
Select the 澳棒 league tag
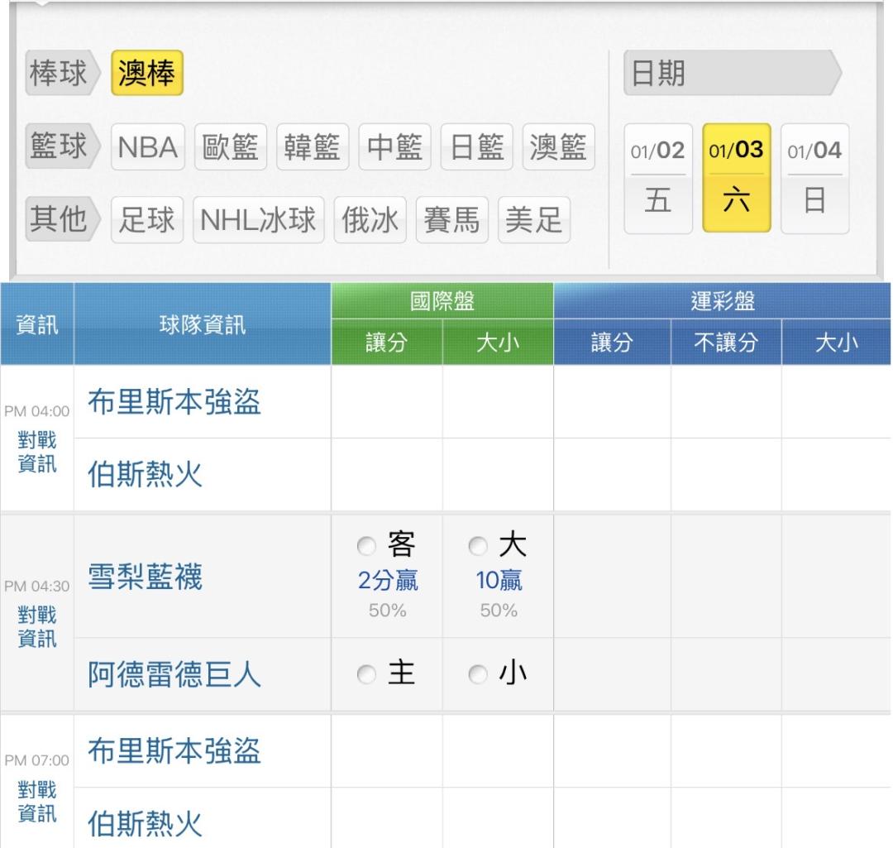coord(146,75)
